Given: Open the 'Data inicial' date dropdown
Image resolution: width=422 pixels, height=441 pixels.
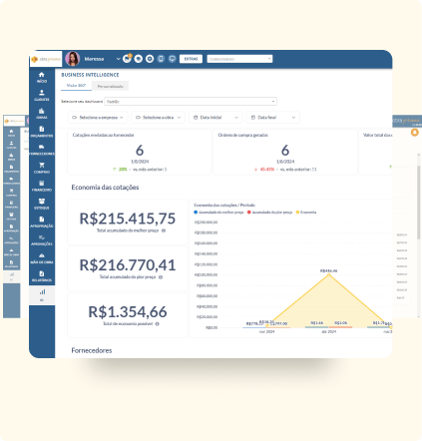Looking at the screenshot, I should [215, 118].
